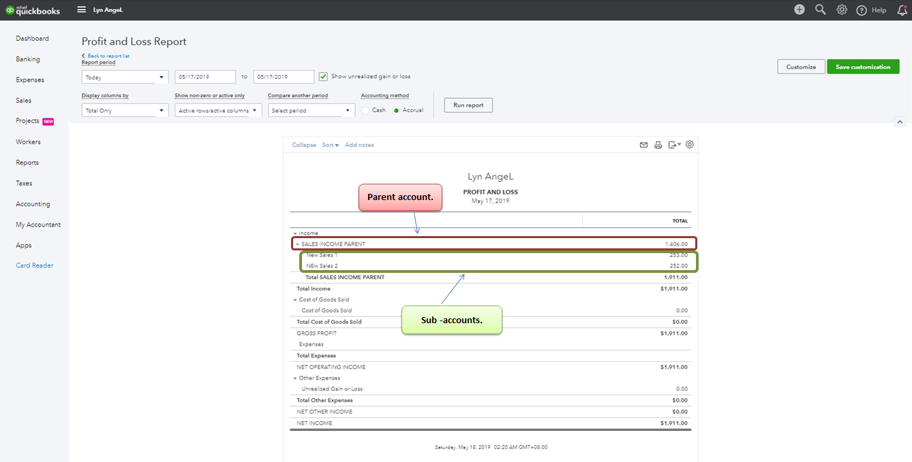Click the Save customization button
Viewport: 912px width, 462px height.
863,67
